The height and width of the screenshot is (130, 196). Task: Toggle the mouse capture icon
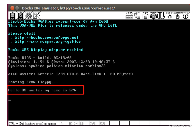[x=37, y=15]
